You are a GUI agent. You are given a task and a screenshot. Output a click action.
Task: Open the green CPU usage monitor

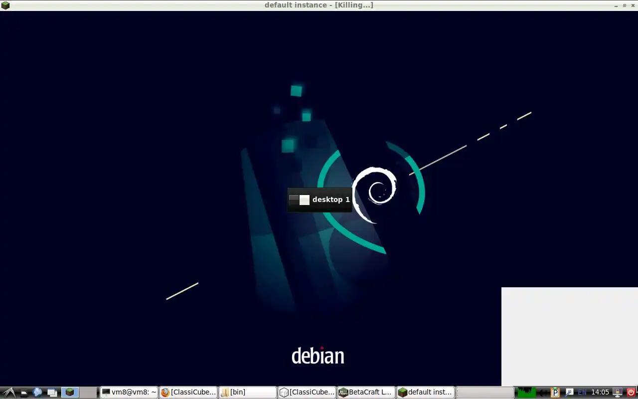click(x=526, y=392)
